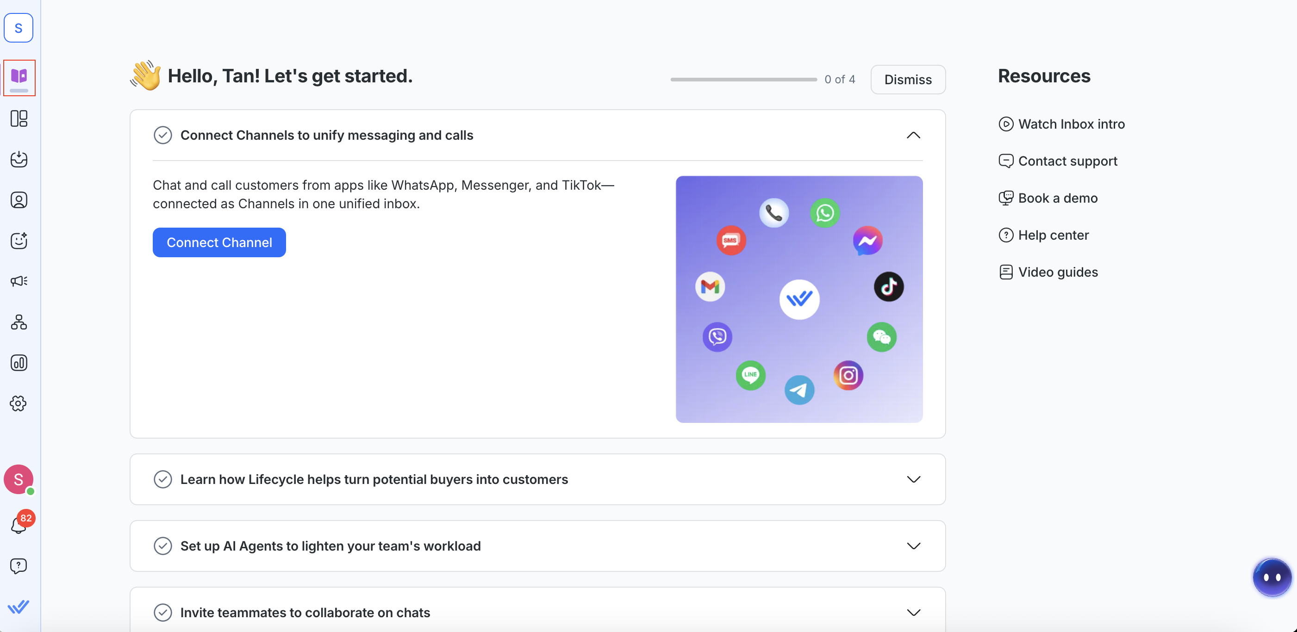Open the Inbox icon in sidebar

19,160
